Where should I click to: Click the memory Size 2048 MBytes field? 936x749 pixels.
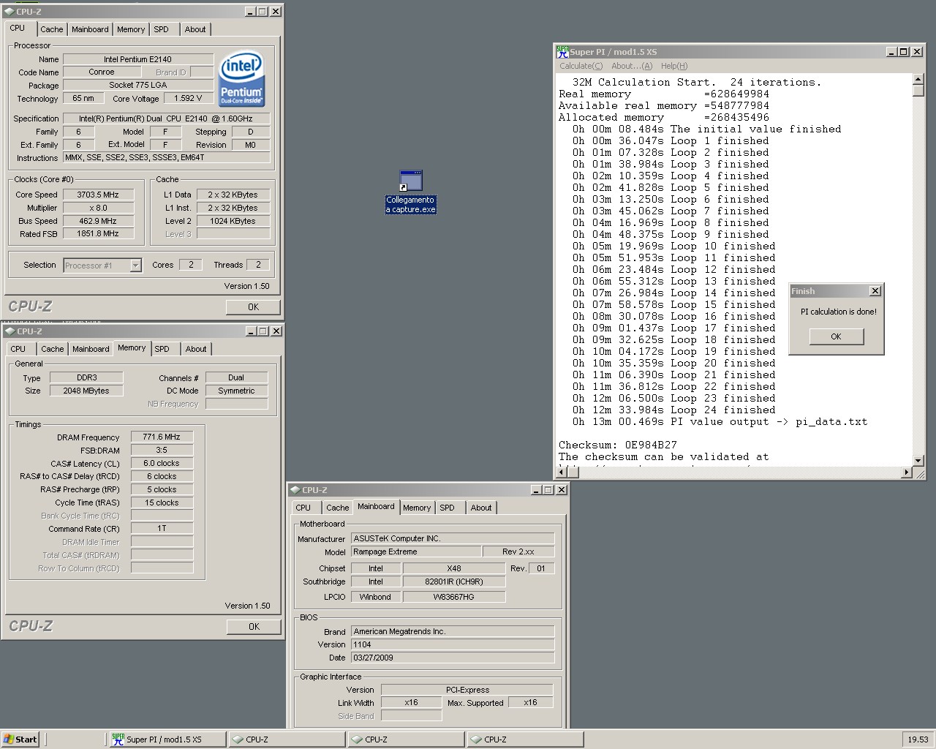[x=86, y=391]
